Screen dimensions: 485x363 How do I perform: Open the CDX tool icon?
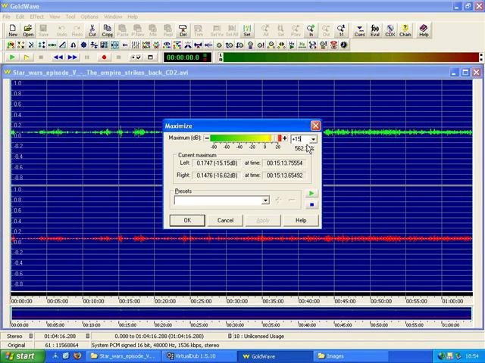point(390,30)
